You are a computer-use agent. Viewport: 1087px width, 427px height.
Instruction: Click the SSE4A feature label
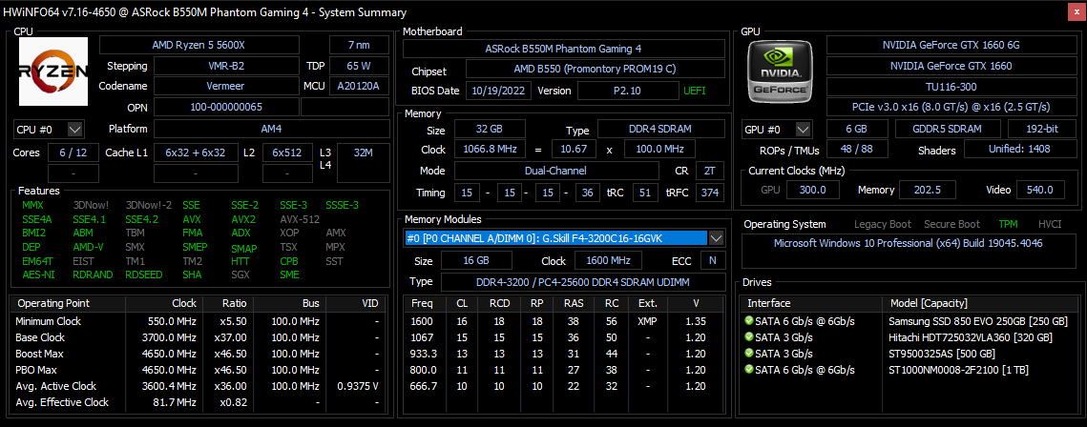point(37,219)
